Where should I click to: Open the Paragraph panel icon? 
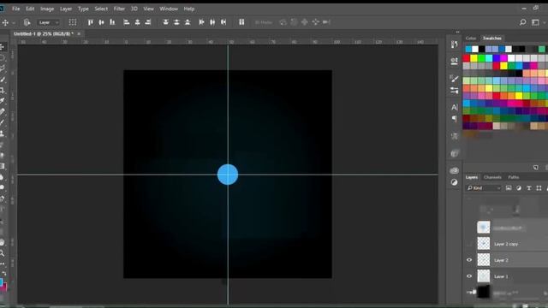tap(454, 119)
